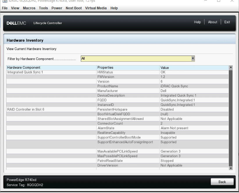
Task: Click the PersistentHotspare property
Action: pyautogui.click(x=112, y=109)
